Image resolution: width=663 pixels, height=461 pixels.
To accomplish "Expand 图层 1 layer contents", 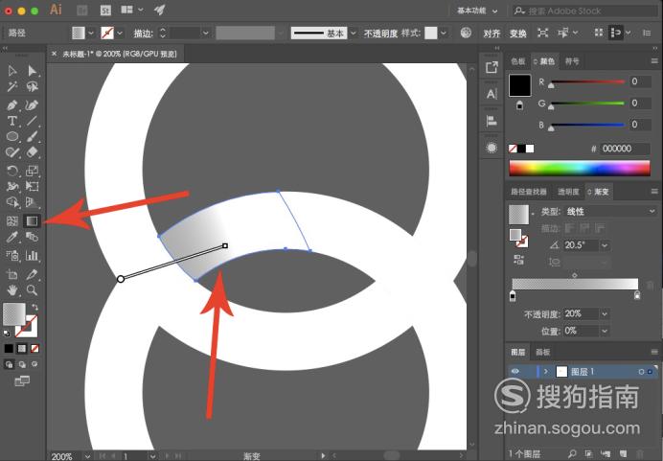I will pos(546,371).
